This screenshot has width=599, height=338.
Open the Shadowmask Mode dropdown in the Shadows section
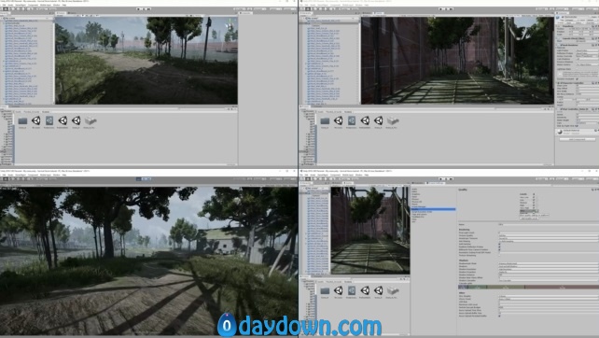click(549, 263)
